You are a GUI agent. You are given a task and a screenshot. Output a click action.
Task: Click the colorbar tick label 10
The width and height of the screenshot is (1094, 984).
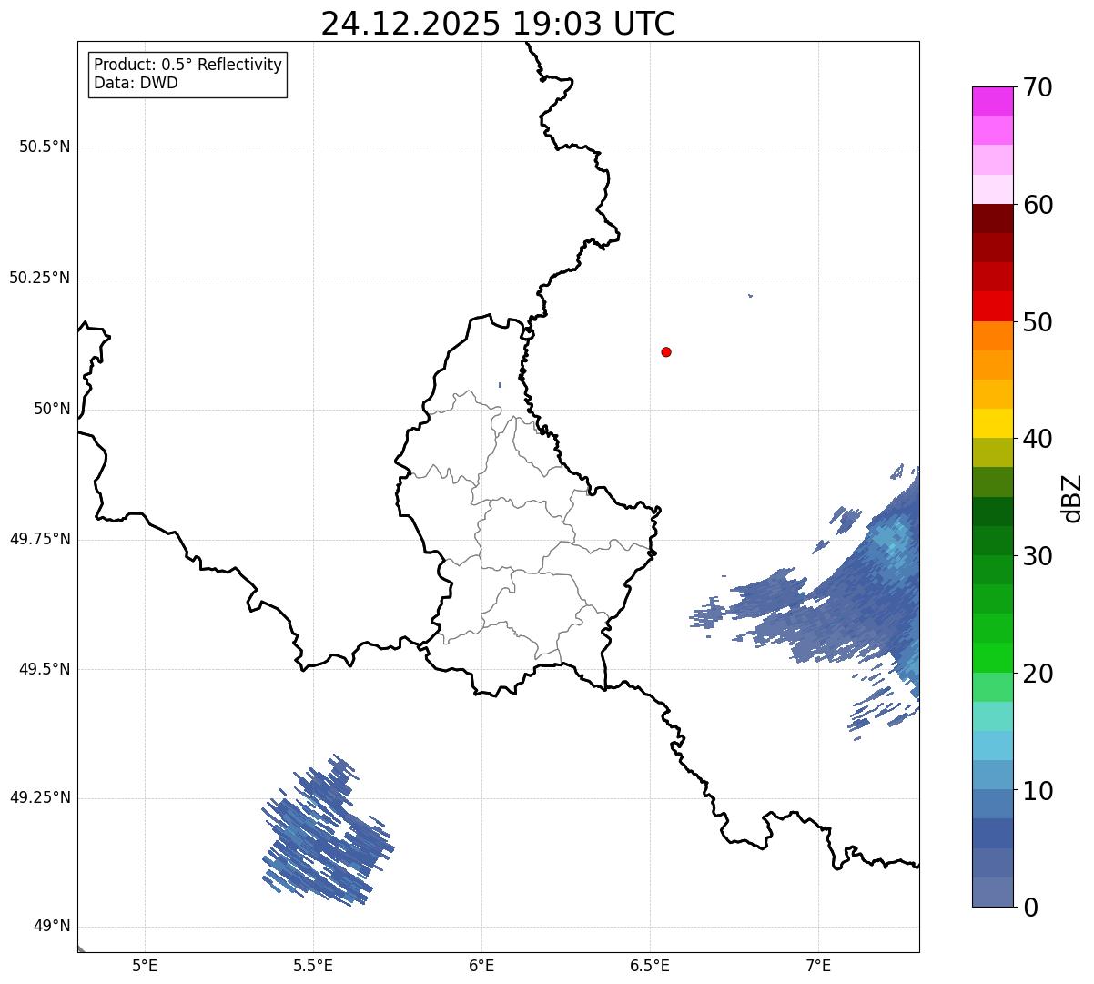pos(1038,790)
